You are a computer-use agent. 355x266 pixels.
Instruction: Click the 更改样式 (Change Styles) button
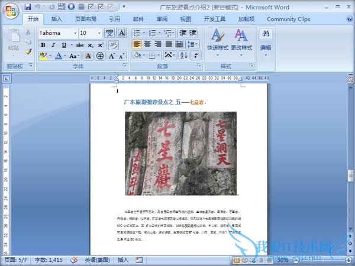241,43
